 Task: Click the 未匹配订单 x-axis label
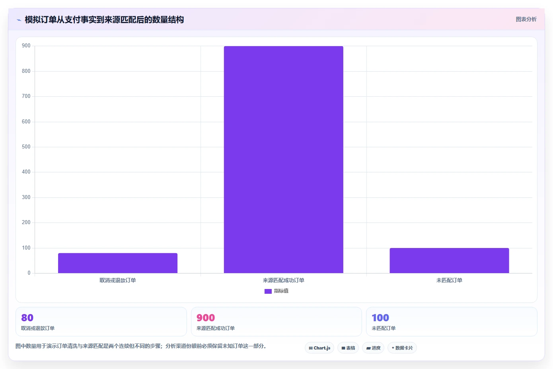click(x=449, y=280)
